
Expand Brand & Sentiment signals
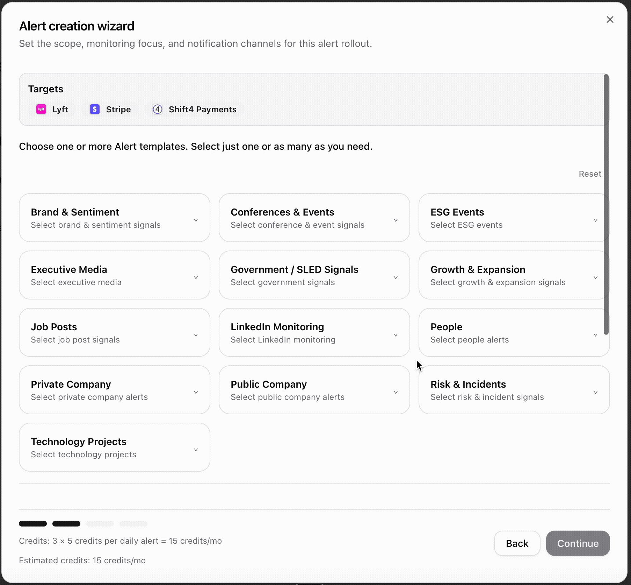[x=196, y=220]
